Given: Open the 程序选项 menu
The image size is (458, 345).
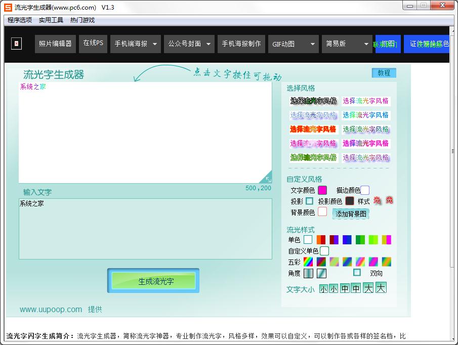Looking at the screenshot, I should (x=20, y=20).
